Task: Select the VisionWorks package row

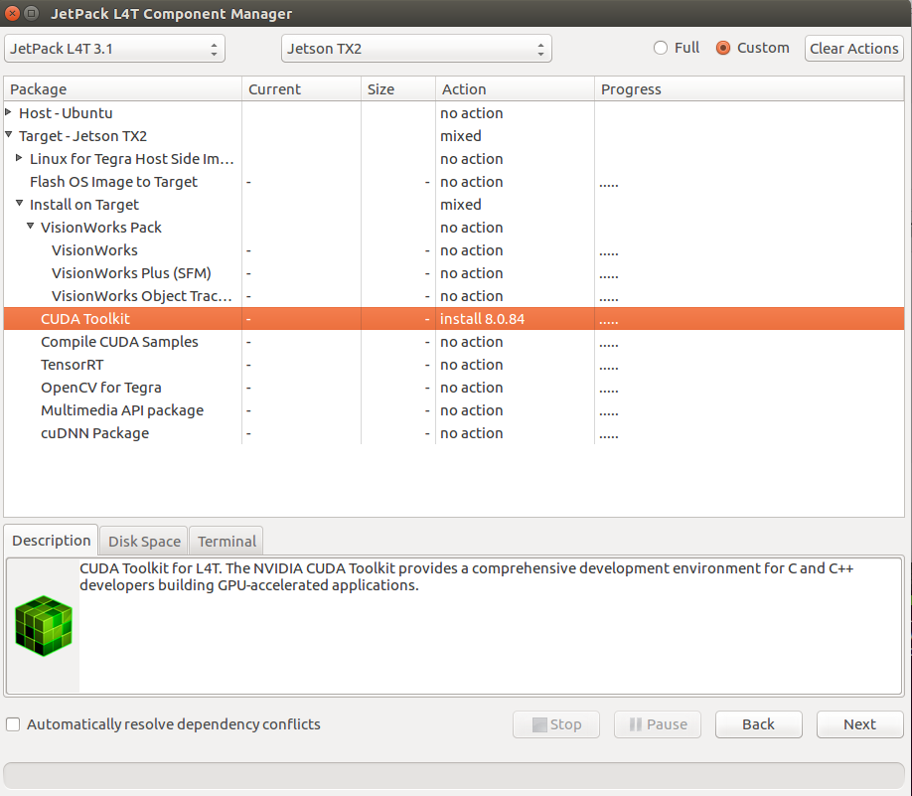Action: click(x=454, y=250)
